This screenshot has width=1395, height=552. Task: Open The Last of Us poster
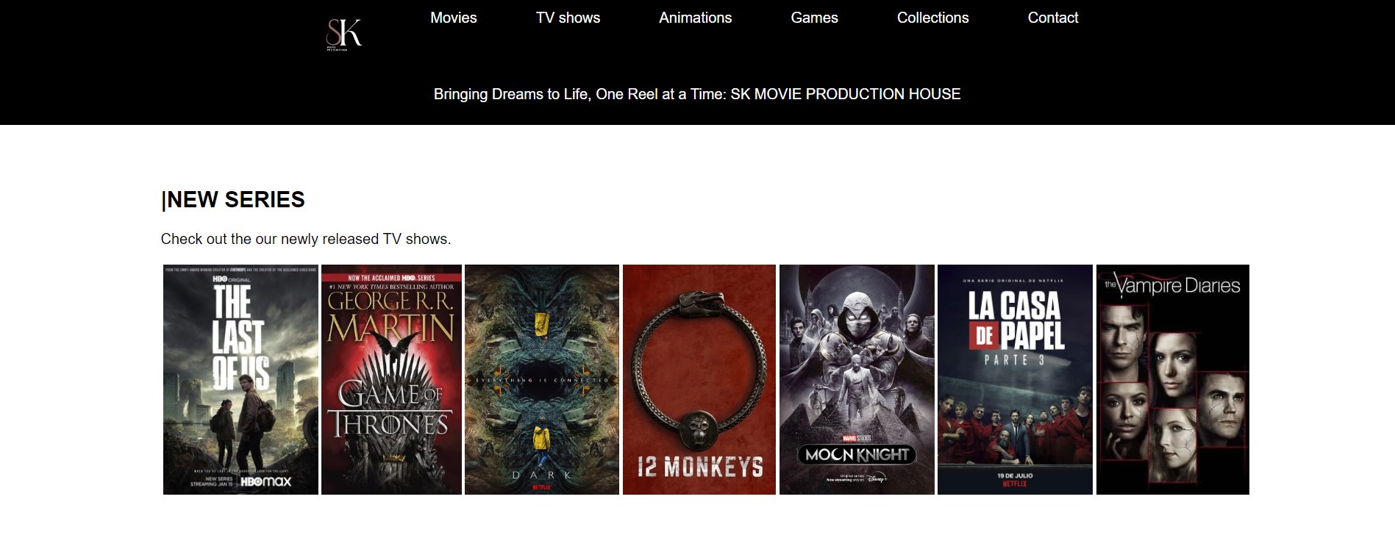[x=240, y=379]
